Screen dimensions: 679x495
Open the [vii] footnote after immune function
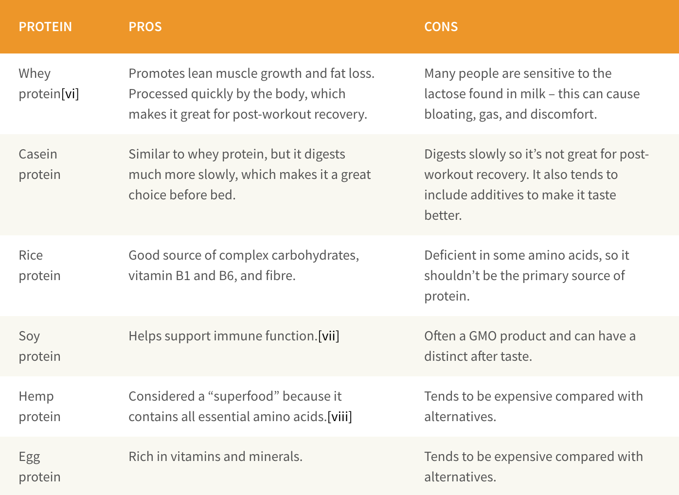329,336
